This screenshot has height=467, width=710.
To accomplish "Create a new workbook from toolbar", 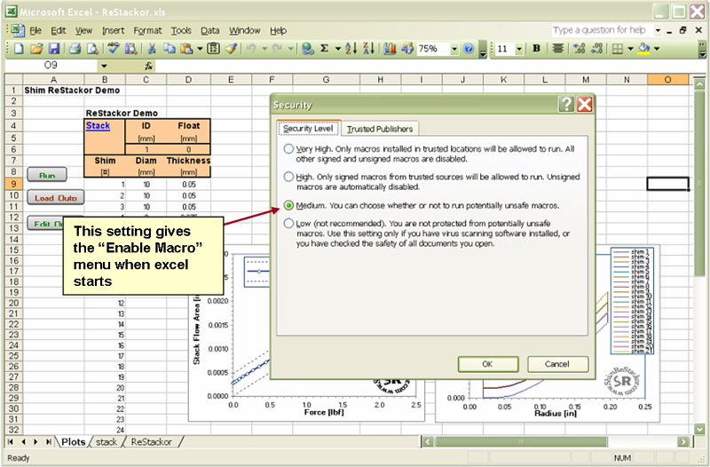I will pyautogui.click(x=19, y=49).
